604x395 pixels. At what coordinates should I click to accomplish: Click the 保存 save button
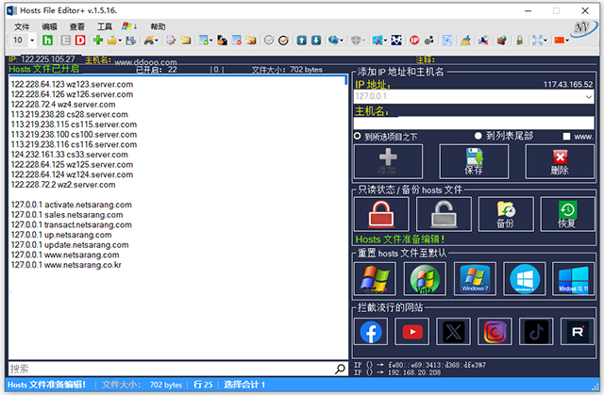point(474,161)
